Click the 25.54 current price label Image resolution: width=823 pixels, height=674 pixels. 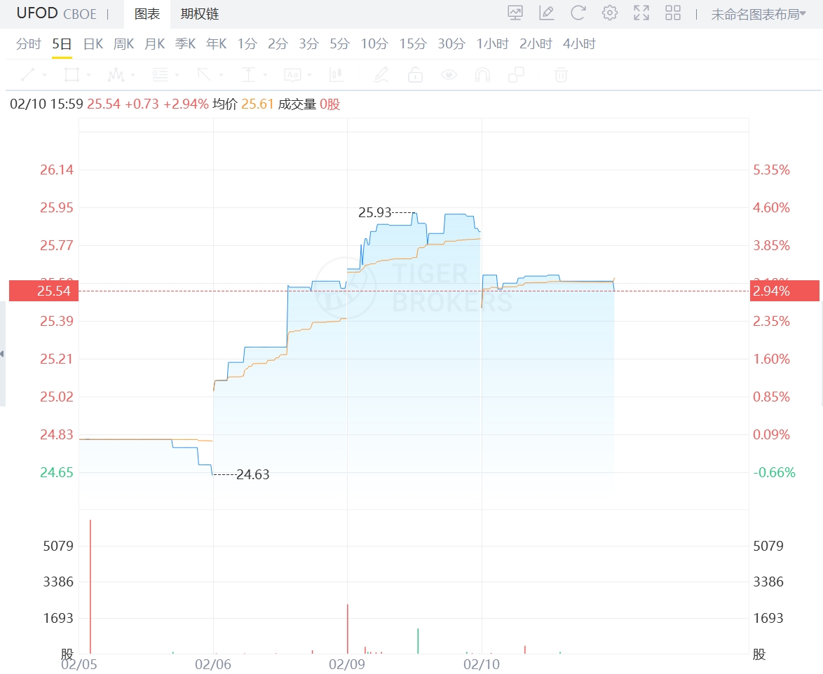(x=44, y=291)
